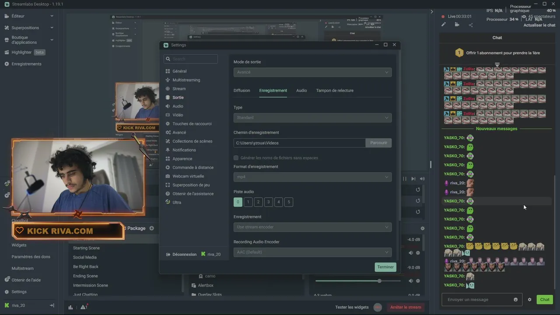Switch to the Diffusion tab
This screenshot has width=560, height=315.
click(241, 91)
